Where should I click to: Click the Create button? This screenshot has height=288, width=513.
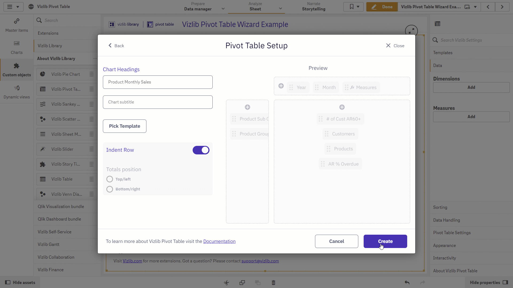point(385,241)
